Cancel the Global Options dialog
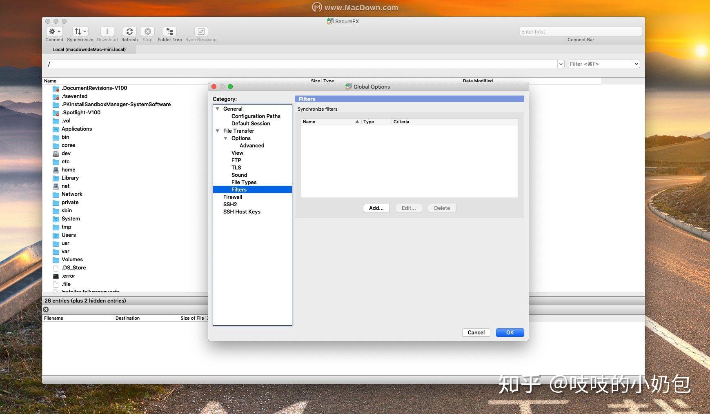This screenshot has height=414, width=710. 476,332
